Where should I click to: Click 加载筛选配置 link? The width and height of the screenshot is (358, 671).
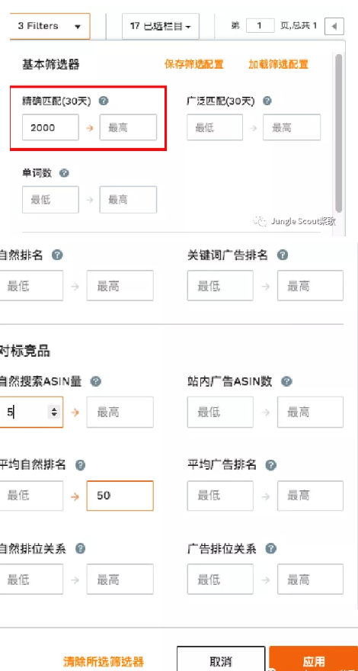[279, 65]
